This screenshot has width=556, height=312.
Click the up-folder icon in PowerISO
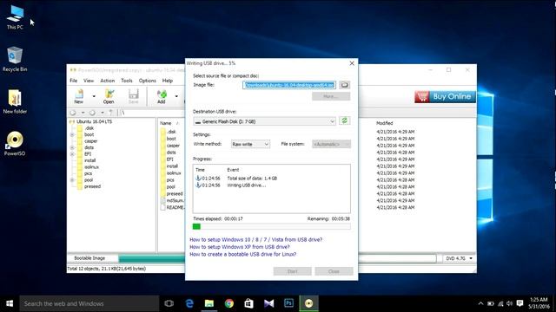click(111, 113)
